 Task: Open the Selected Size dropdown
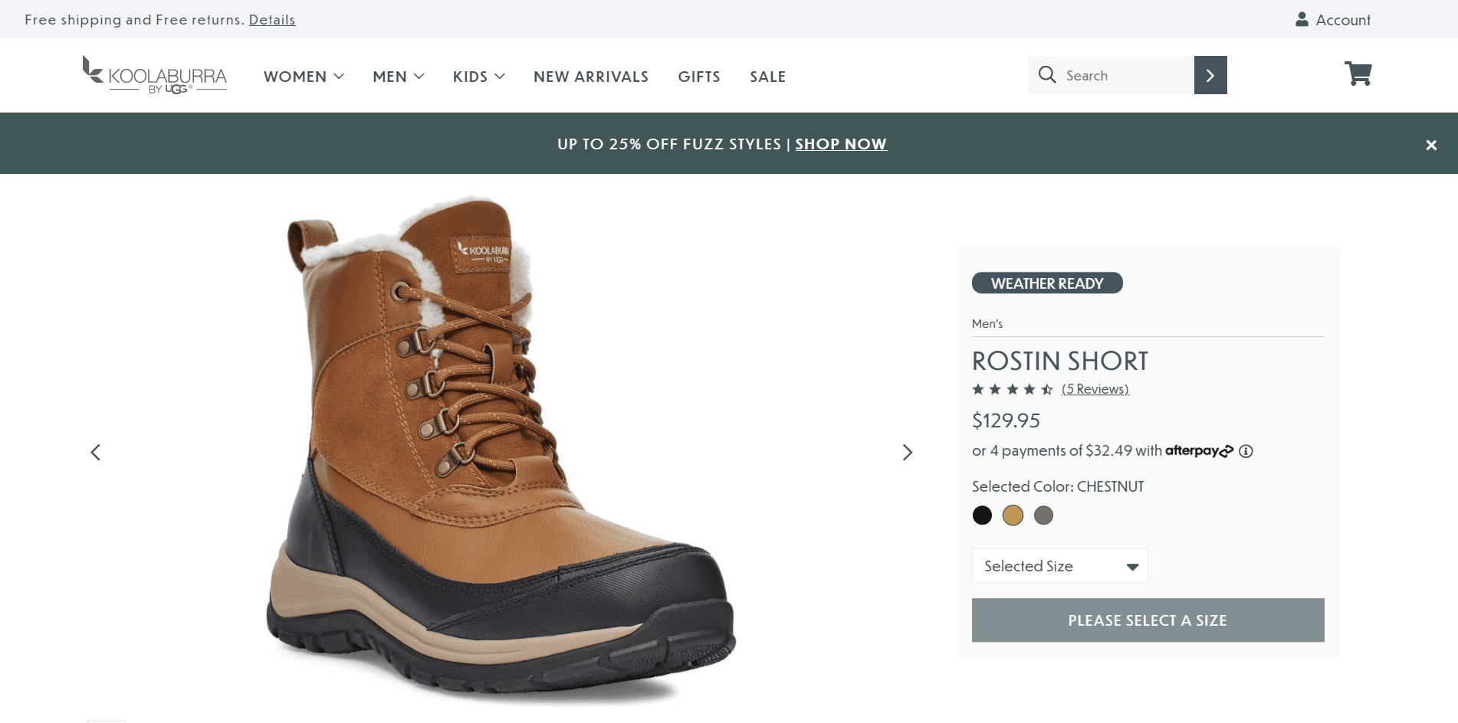1059,566
